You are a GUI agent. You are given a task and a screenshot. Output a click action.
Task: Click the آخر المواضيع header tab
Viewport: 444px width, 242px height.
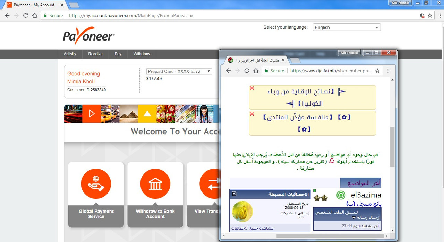(360, 183)
